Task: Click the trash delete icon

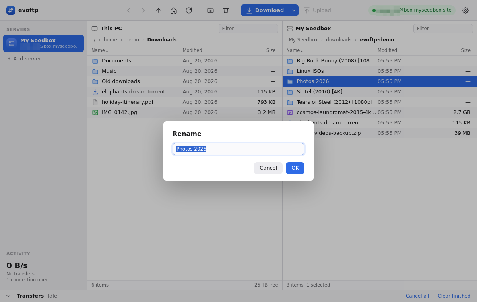Action: point(226,10)
